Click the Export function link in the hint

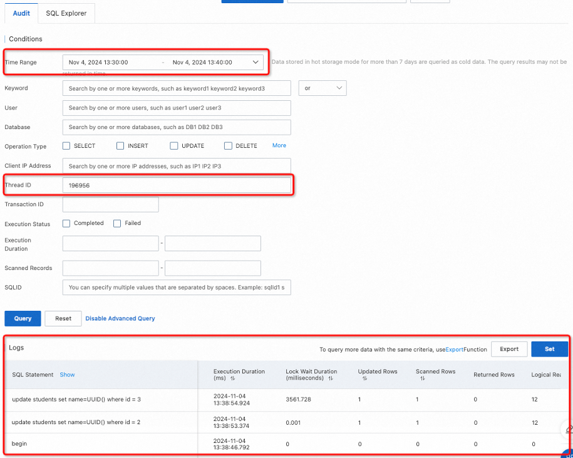pos(455,350)
